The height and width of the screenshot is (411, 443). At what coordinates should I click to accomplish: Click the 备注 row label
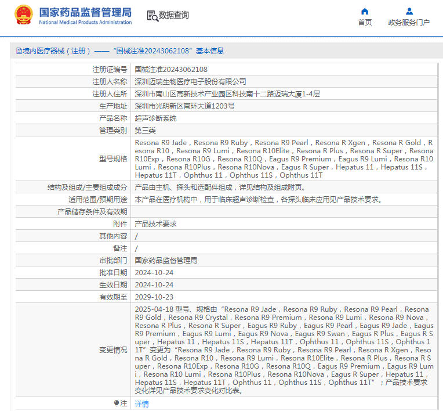[x=120, y=248]
